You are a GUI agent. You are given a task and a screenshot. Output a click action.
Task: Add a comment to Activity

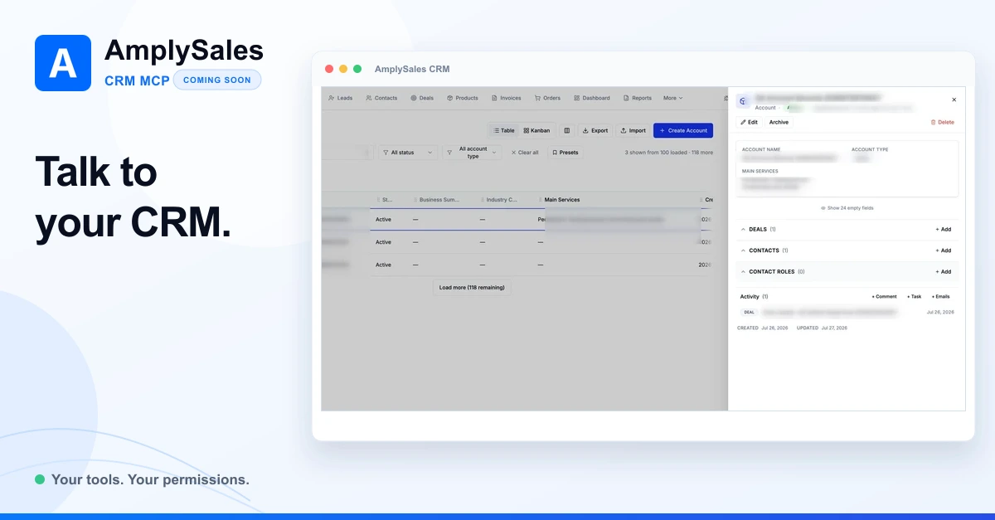884,296
